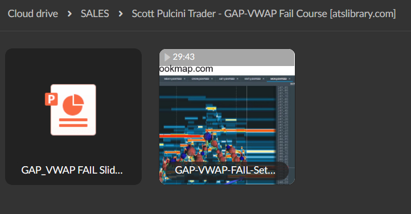
Task: Click the pie chart graphic on slides icon
Action: point(73,105)
